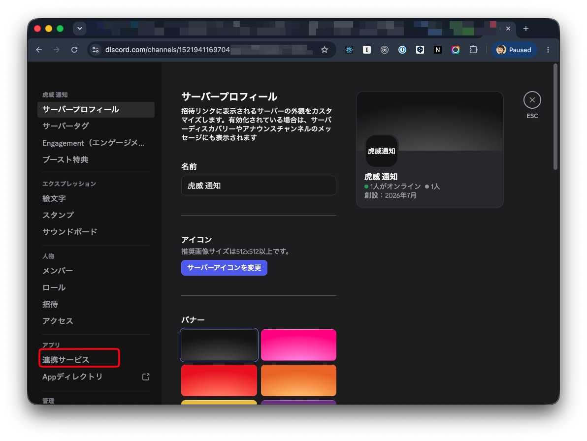This screenshot has width=587, height=441.
Task: Open the Paused profile button
Action: 514,50
